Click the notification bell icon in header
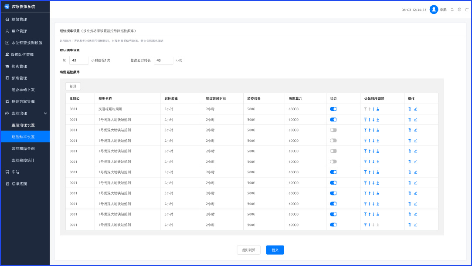472x266 pixels. (452, 10)
